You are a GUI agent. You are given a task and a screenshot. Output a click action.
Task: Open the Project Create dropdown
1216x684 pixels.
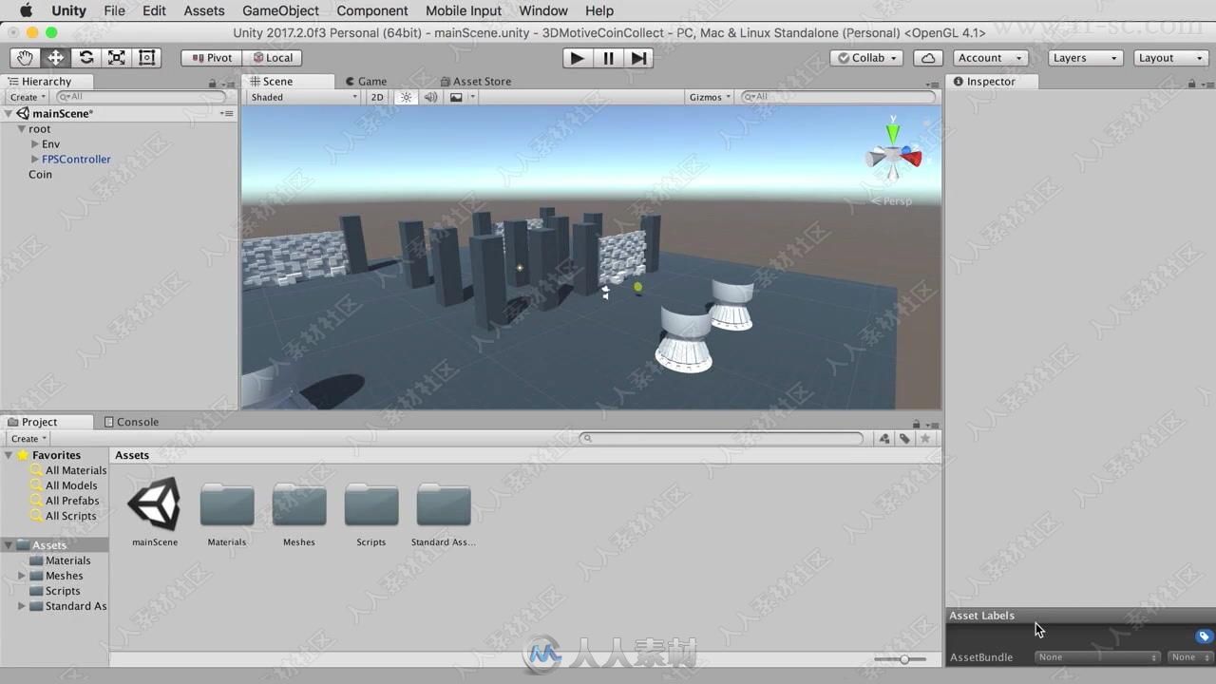(28, 439)
